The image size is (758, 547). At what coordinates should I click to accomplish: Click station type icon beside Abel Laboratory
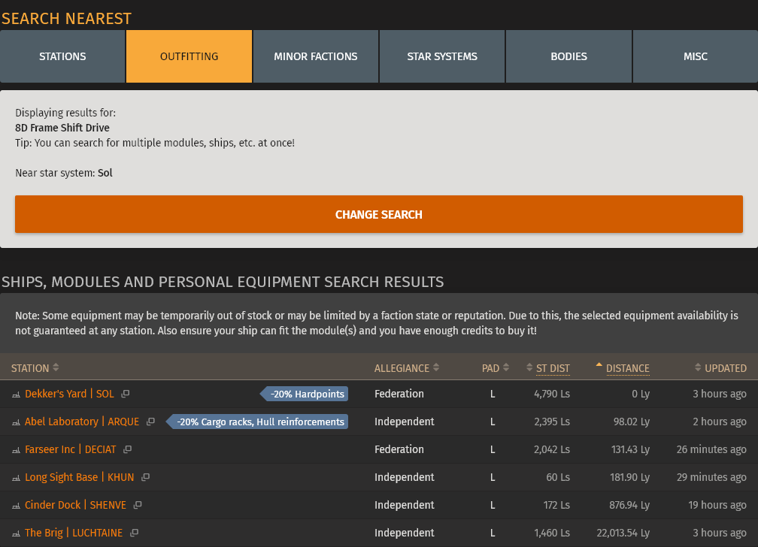[16, 423]
